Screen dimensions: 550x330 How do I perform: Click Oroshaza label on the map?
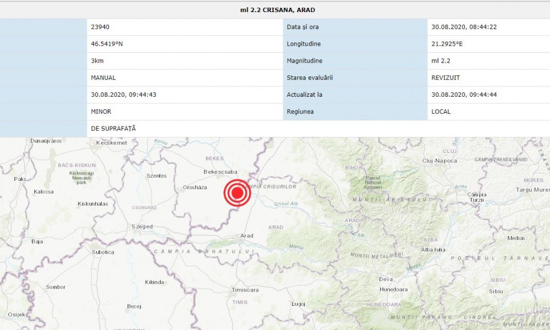(195, 187)
